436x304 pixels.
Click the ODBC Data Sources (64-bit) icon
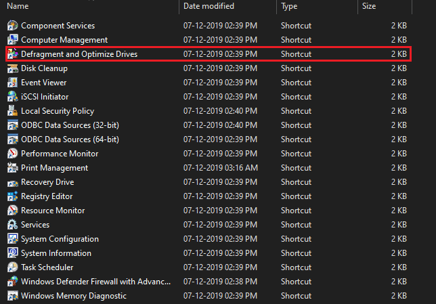[12, 139]
